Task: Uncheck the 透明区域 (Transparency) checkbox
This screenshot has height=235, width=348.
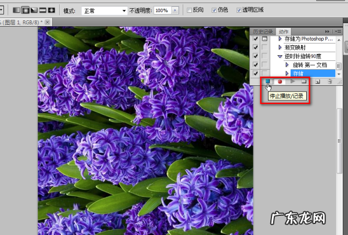Action: [240, 10]
